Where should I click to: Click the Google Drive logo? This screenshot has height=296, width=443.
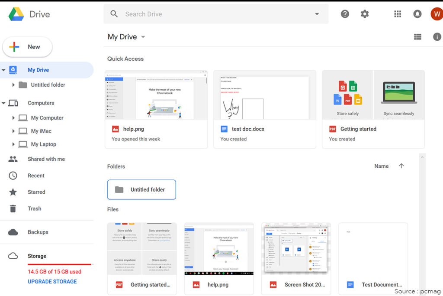coord(16,14)
